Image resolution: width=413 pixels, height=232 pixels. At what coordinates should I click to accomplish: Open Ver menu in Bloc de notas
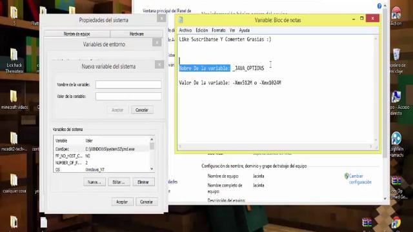pyautogui.click(x=232, y=30)
